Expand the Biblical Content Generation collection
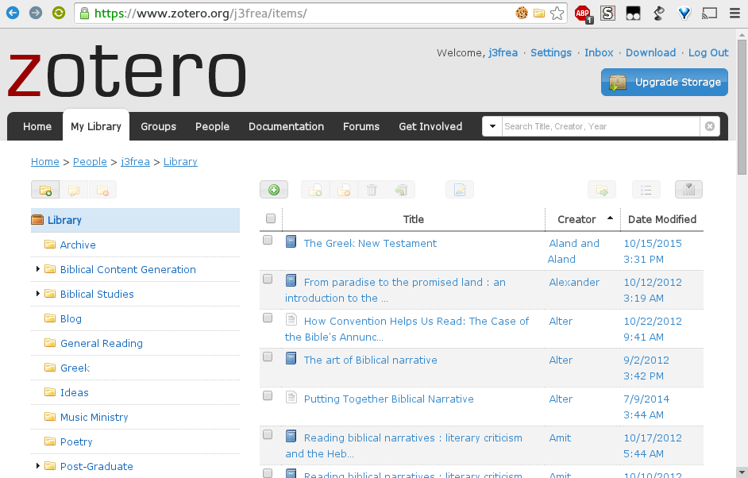This screenshot has height=478, width=748. tap(37, 269)
